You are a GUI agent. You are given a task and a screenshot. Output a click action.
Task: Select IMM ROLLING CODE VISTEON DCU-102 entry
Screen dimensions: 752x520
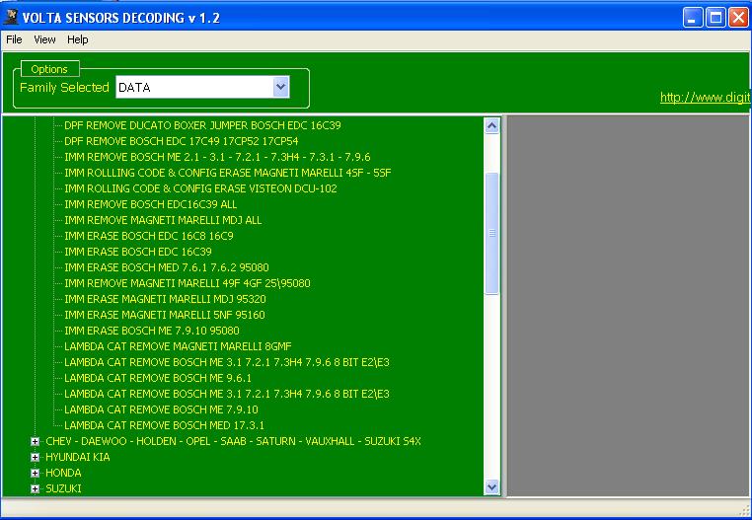click(x=200, y=189)
